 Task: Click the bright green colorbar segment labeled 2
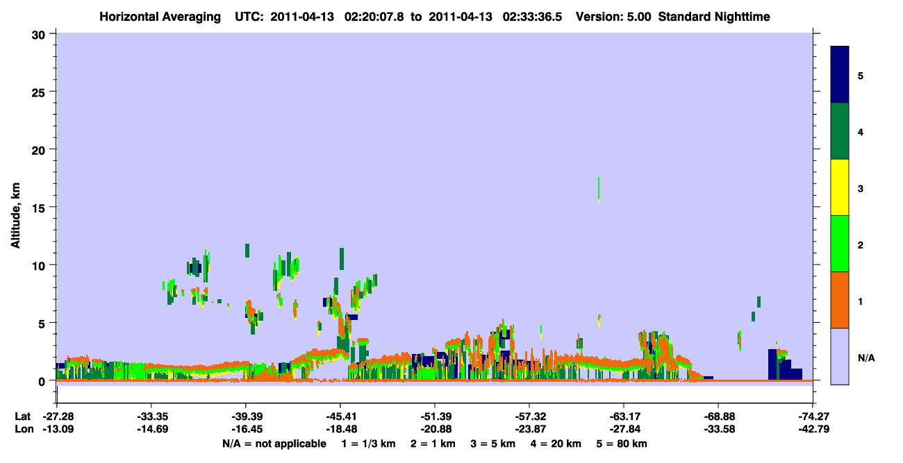click(x=840, y=244)
